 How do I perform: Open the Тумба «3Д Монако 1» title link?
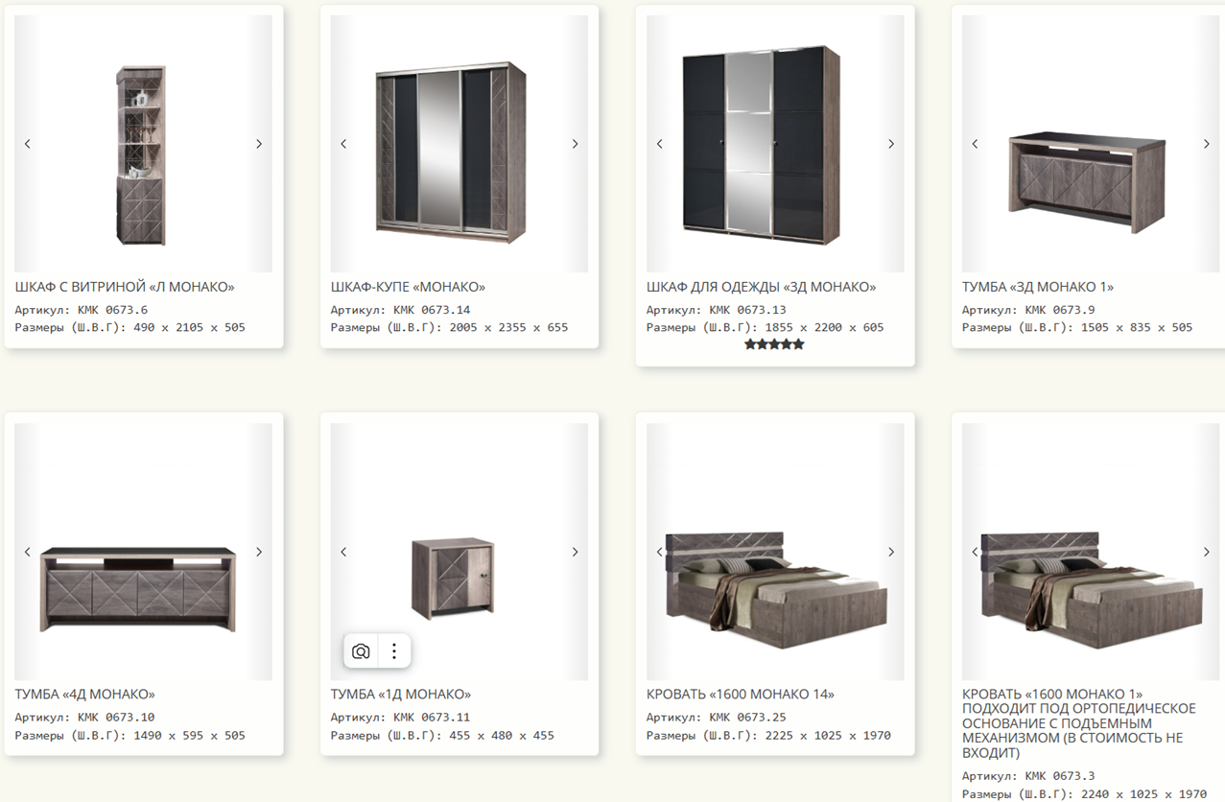(1038, 287)
